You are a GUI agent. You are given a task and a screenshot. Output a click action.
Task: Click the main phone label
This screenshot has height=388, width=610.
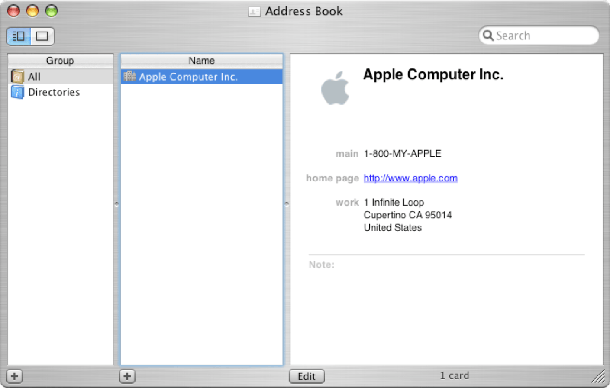pos(347,154)
